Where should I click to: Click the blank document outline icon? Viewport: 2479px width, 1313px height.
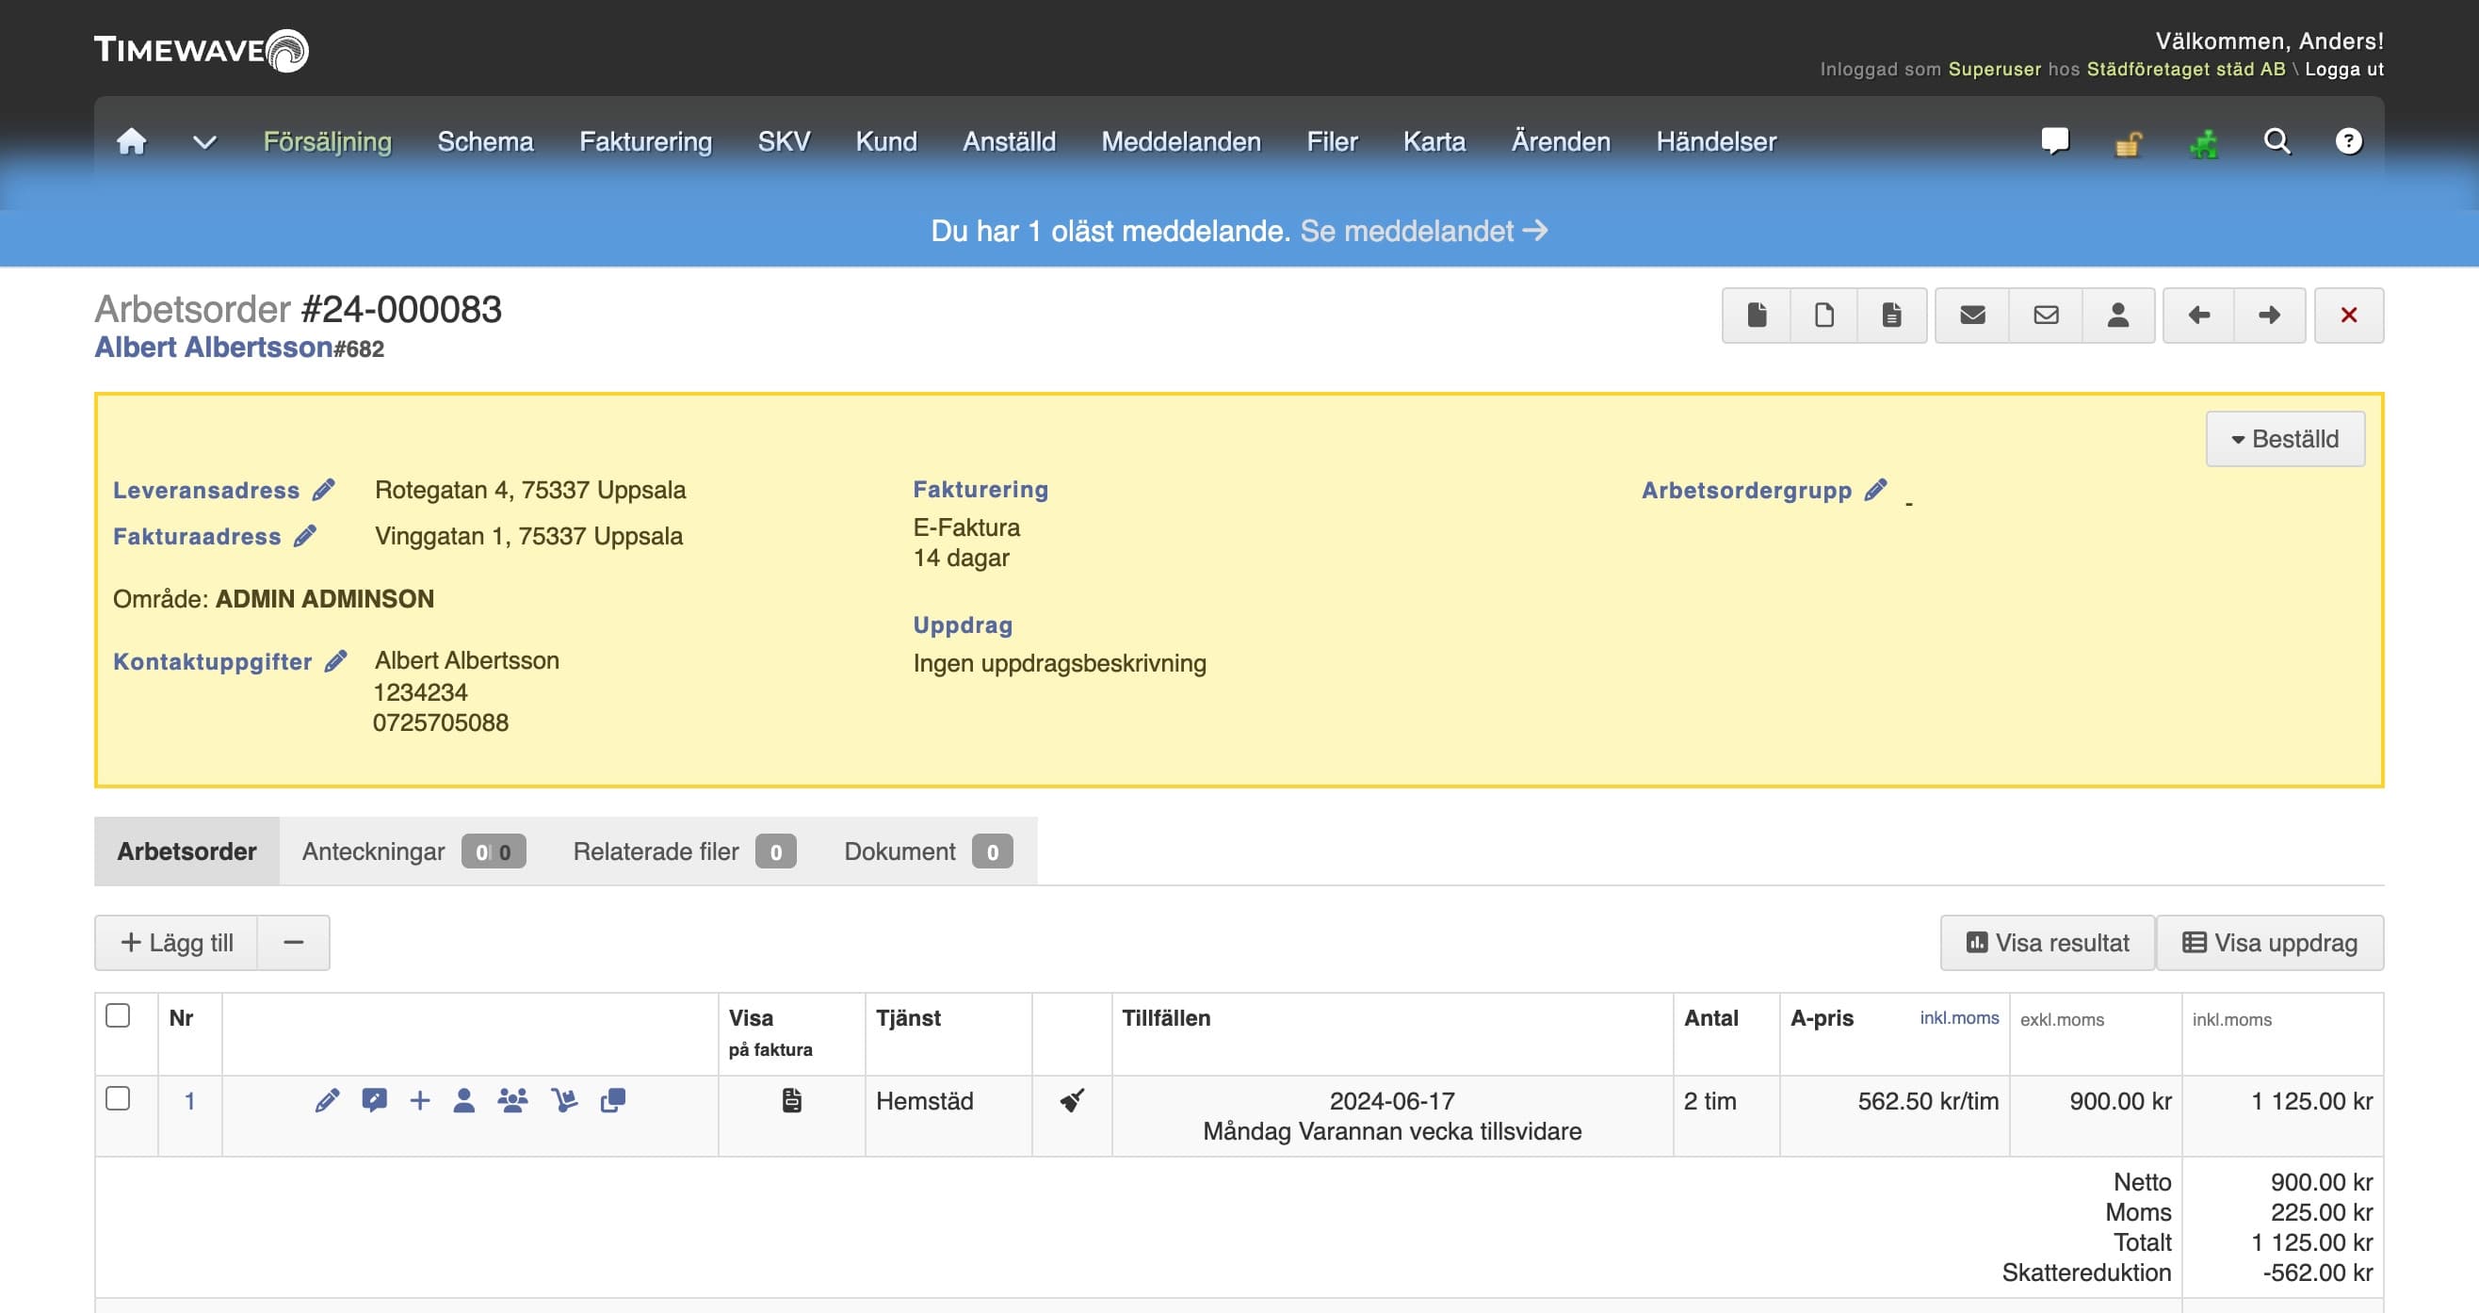click(1823, 315)
